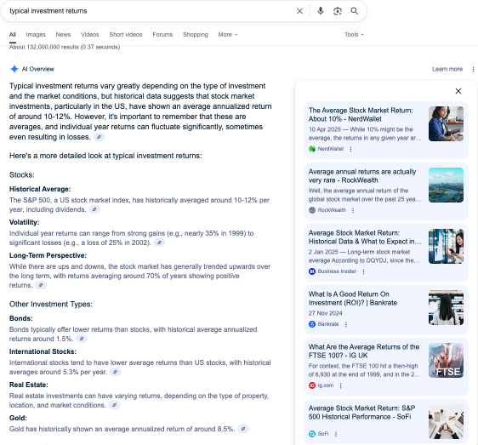Click the ig.com favicon in sources
Viewport: 478px width, 445px height.
tap(312, 385)
